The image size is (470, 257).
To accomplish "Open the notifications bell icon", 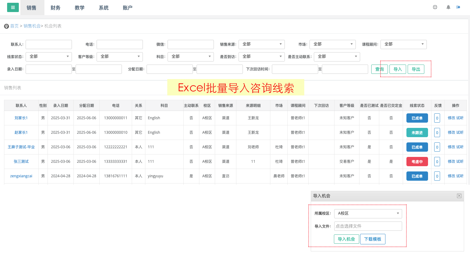I will coord(448,7).
